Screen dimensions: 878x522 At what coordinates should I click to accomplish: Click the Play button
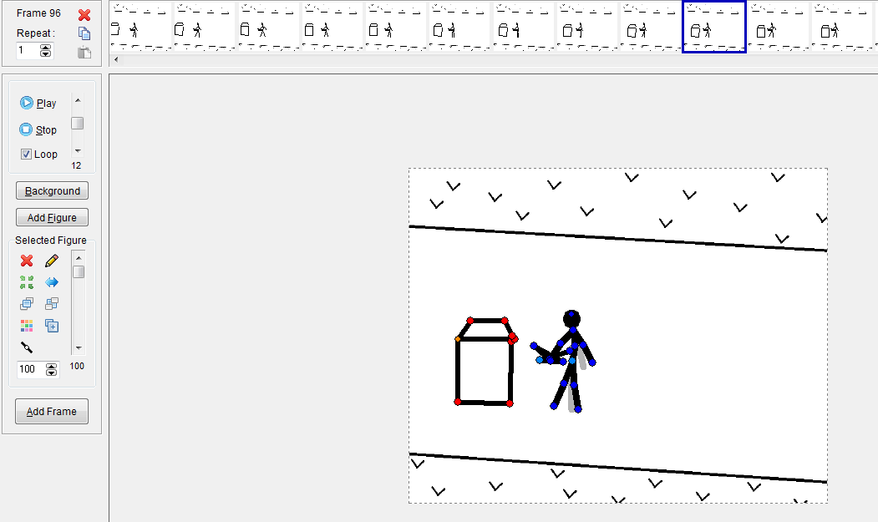point(38,103)
